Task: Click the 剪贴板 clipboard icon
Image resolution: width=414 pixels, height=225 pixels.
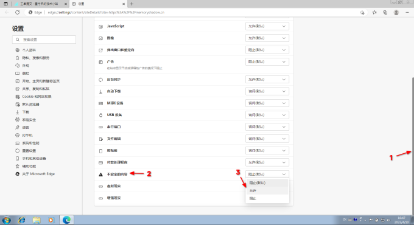Action: 100,151
